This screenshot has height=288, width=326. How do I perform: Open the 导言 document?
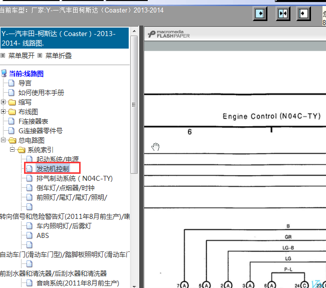click(25, 83)
